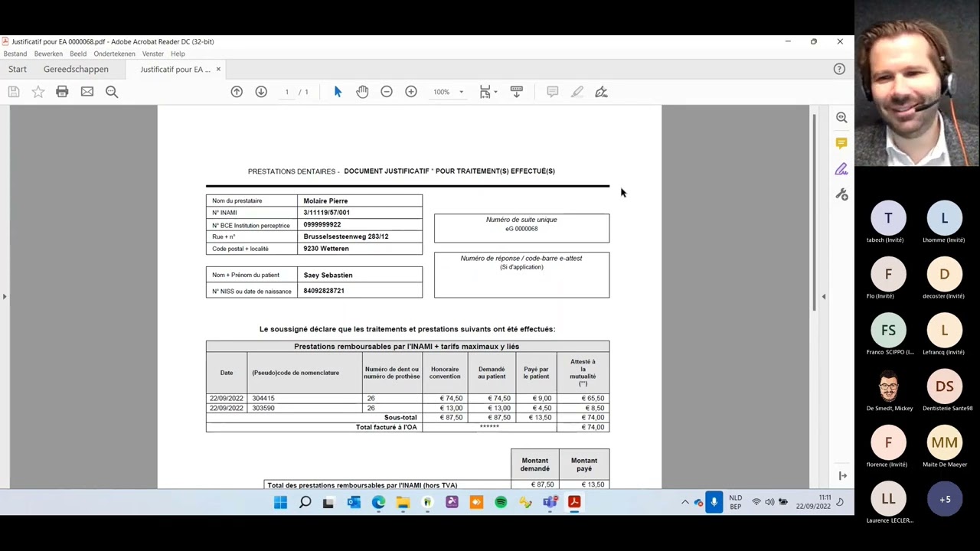Click nomenclature code 303590
The image size is (980, 551).
pyautogui.click(x=263, y=409)
